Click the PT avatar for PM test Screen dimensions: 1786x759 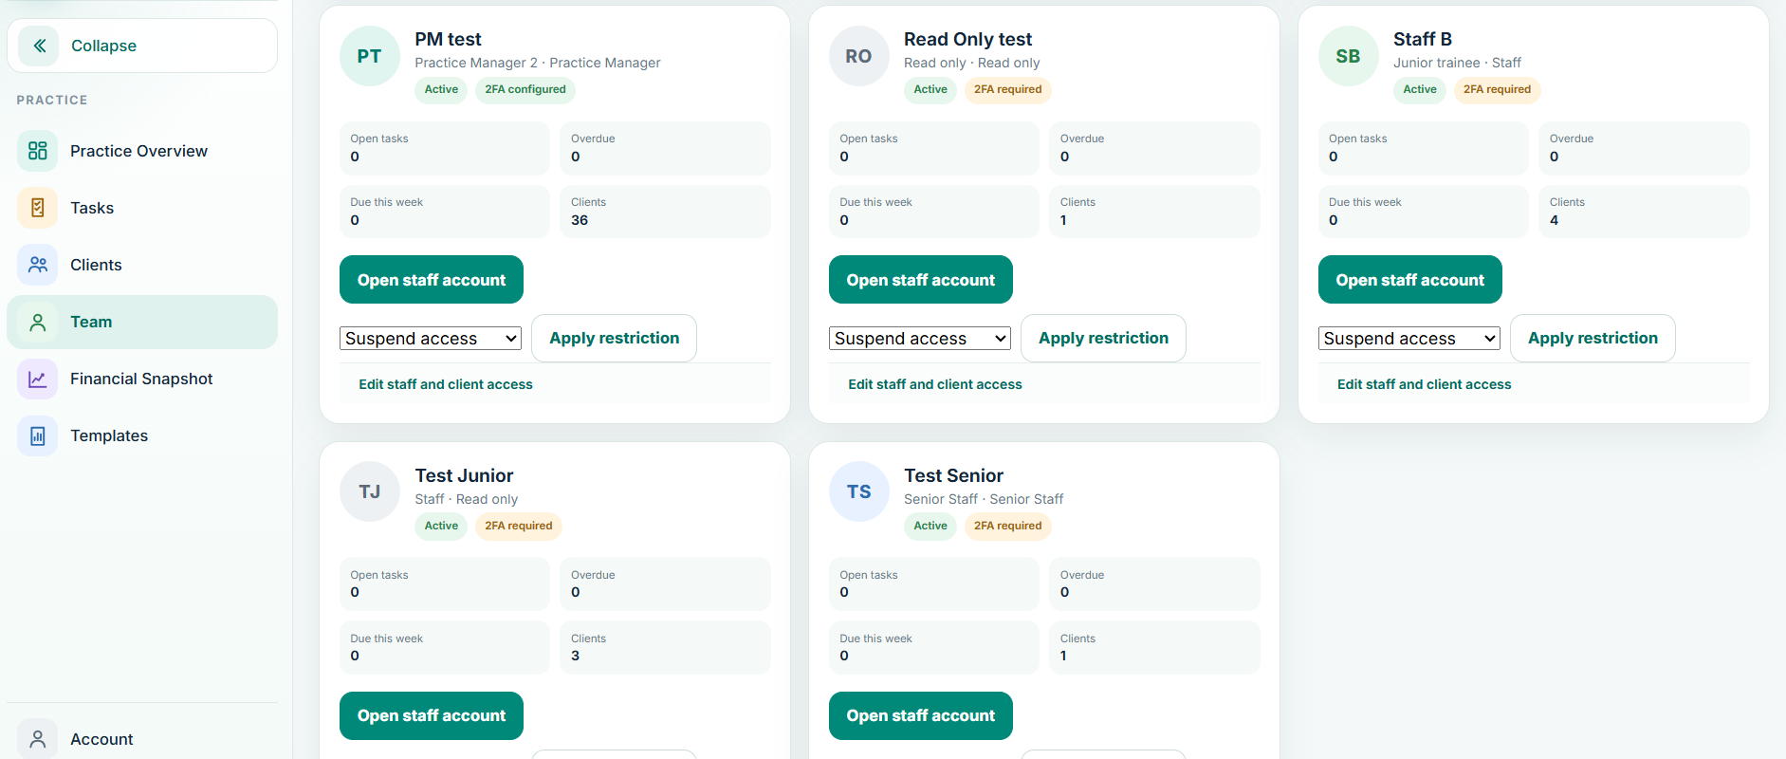[370, 56]
